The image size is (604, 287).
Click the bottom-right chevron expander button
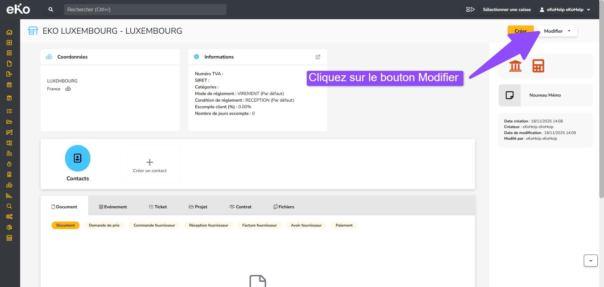[590, 261]
